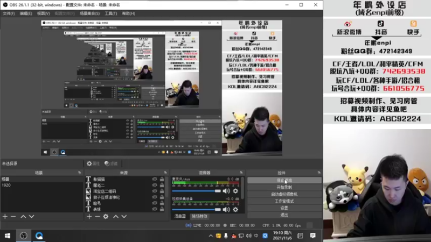Remove the selected scene with the minus icon
431x242 pixels.
[13, 217]
